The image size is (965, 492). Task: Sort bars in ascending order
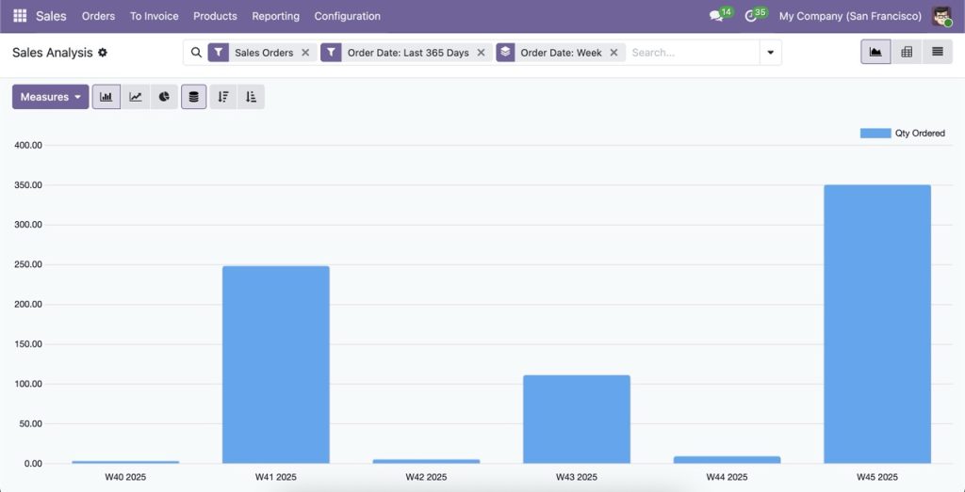pyautogui.click(x=251, y=97)
